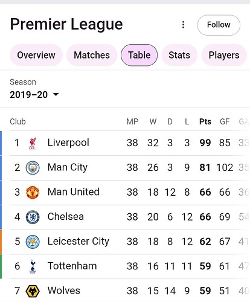Open the Leicester City team link
This screenshot has width=250, height=302.
[79, 242]
